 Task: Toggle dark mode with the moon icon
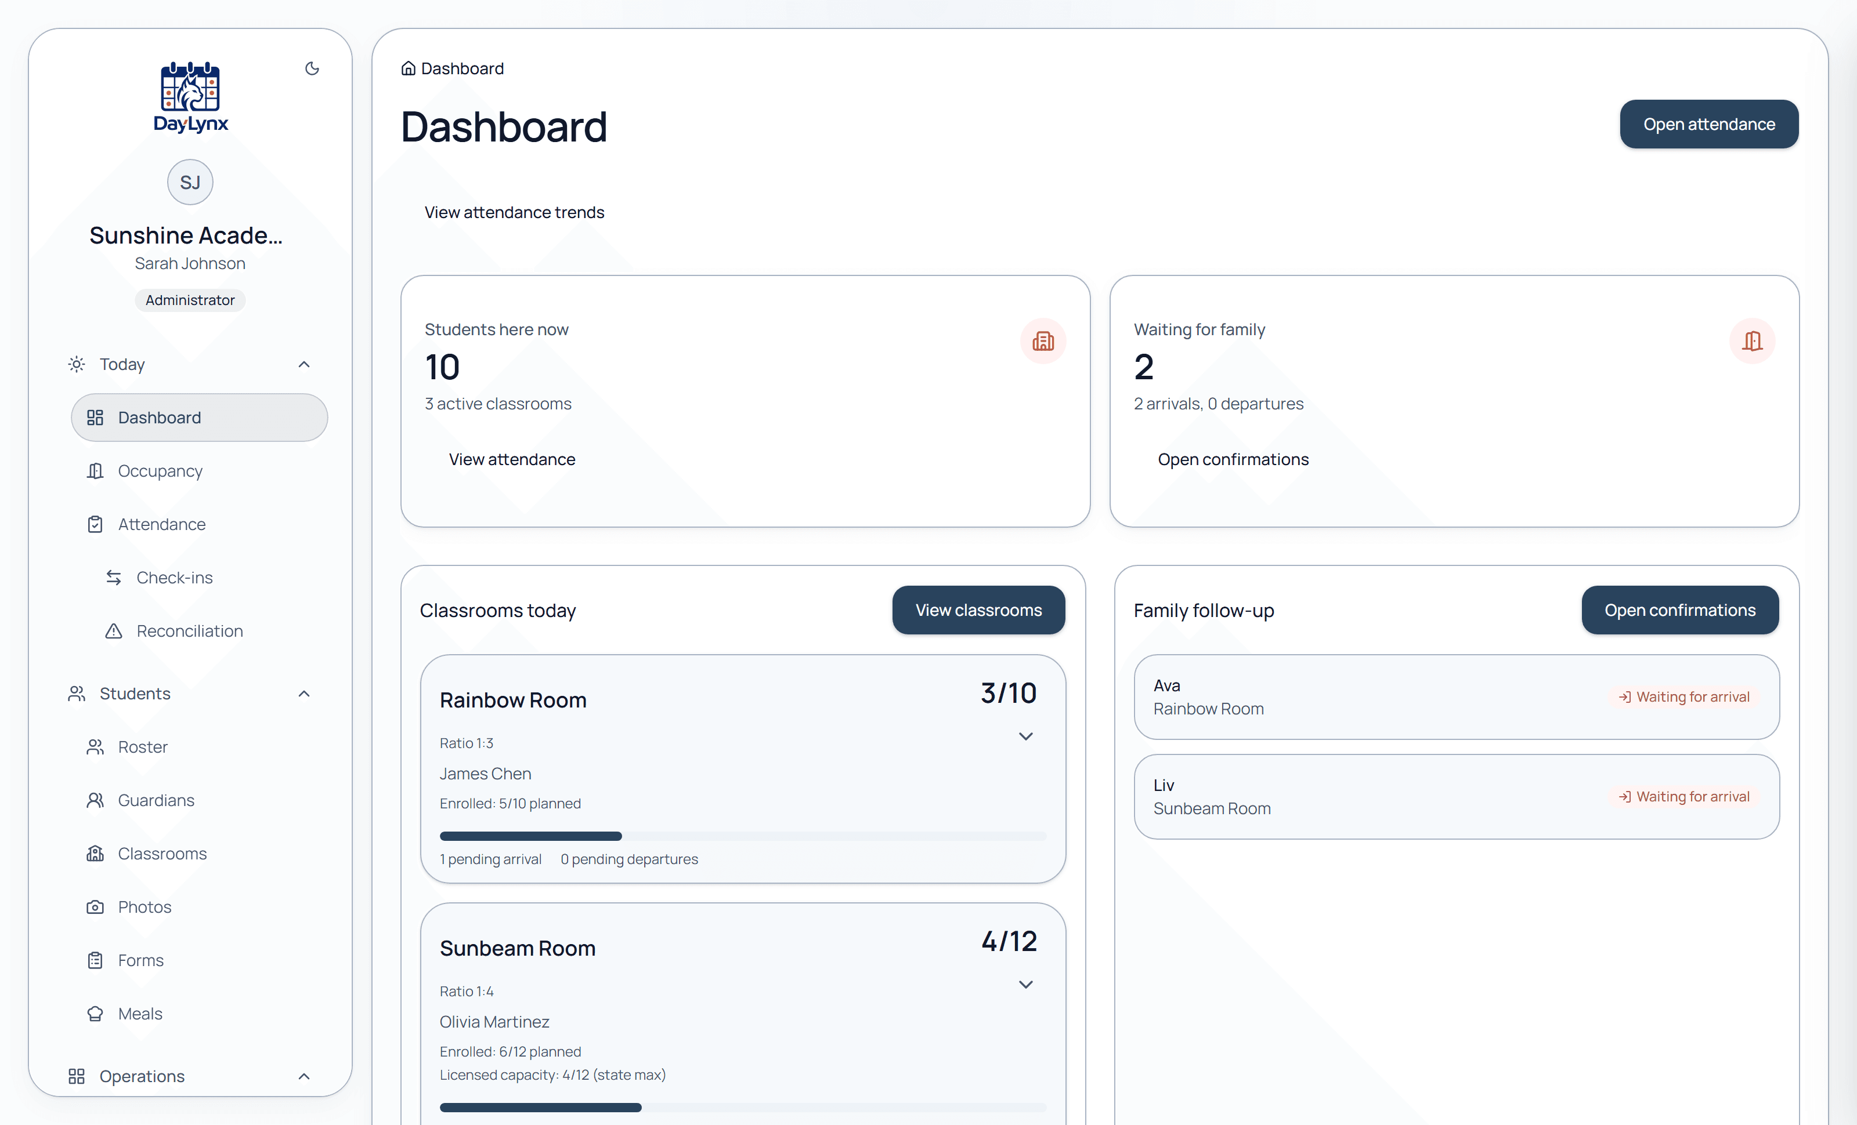pos(312,68)
